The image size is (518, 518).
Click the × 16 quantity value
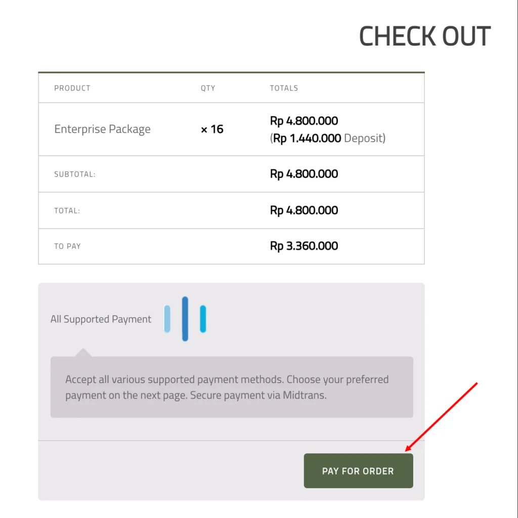pos(212,129)
